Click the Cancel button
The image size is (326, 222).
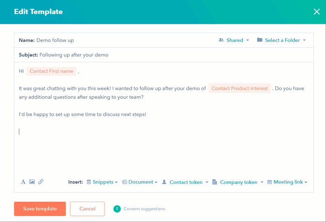pyautogui.click(x=87, y=209)
